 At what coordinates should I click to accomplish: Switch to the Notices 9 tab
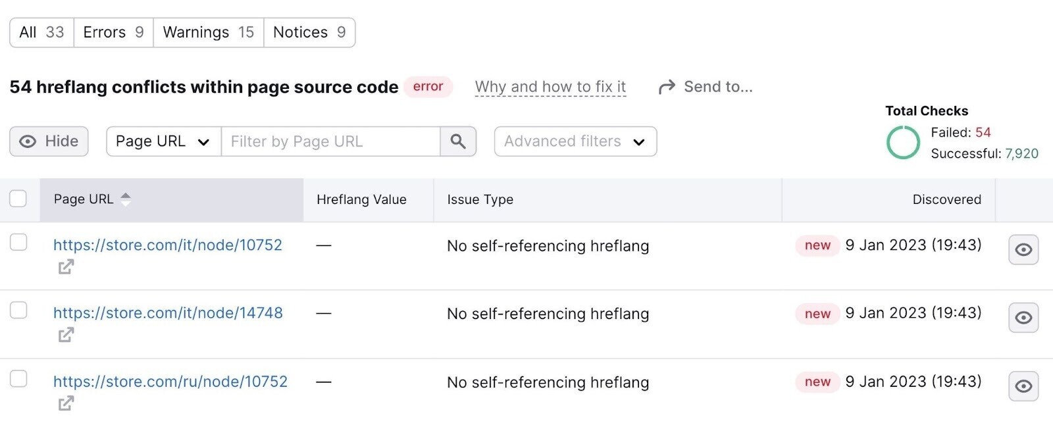(x=309, y=32)
